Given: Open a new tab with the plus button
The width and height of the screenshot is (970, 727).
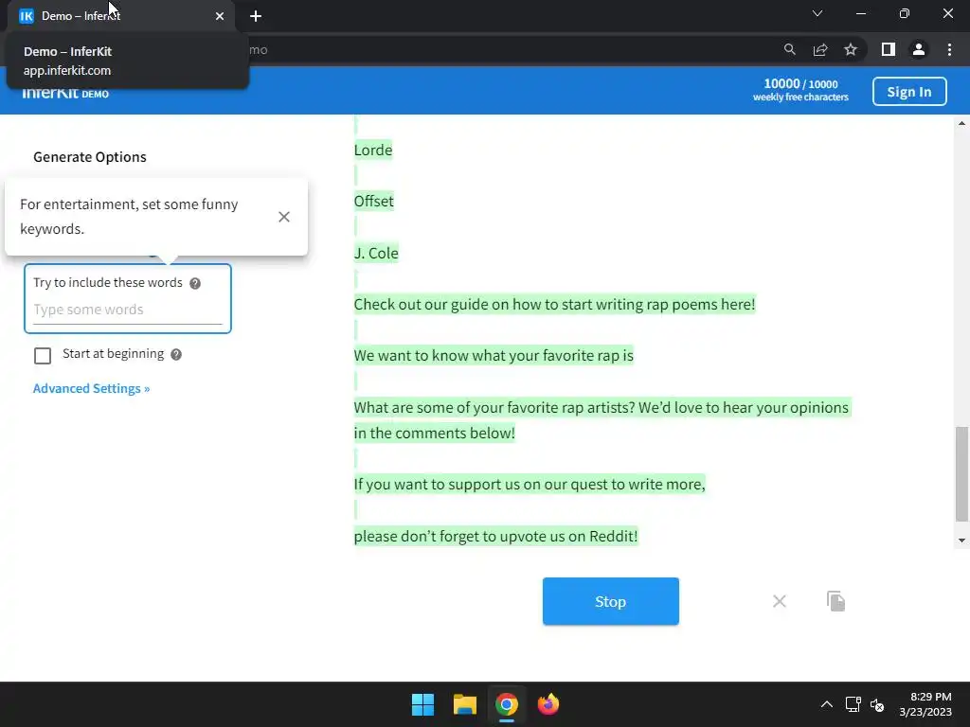Looking at the screenshot, I should click(256, 16).
